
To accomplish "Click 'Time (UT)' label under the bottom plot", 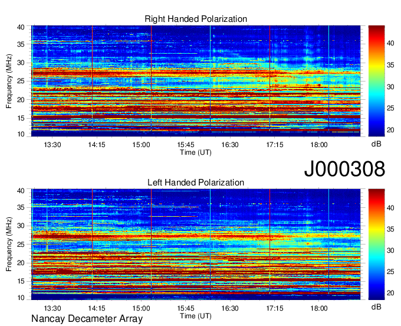I will (196, 316).
